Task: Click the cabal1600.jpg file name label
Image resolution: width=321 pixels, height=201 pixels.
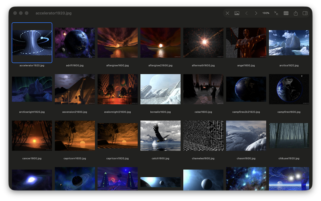Action: pyautogui.click(x=203, y=112)
